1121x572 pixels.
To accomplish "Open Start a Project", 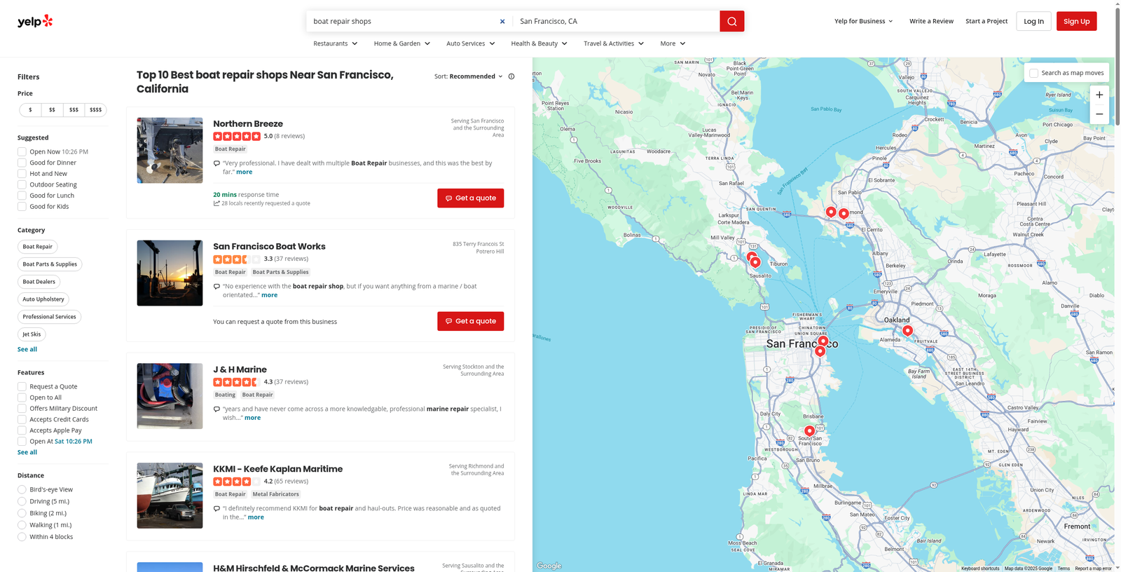I will 986,21.
